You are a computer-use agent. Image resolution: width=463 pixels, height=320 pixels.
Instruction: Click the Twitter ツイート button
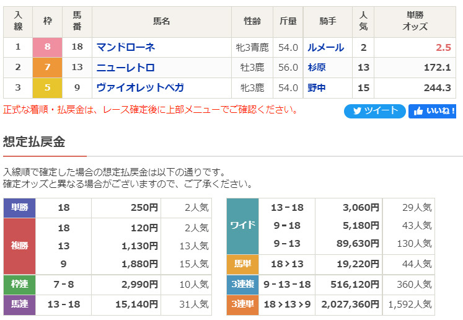374,111
